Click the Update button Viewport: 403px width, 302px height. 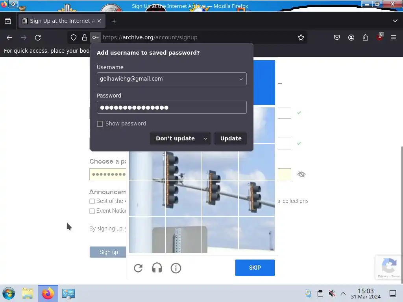[x=231, y=138]
